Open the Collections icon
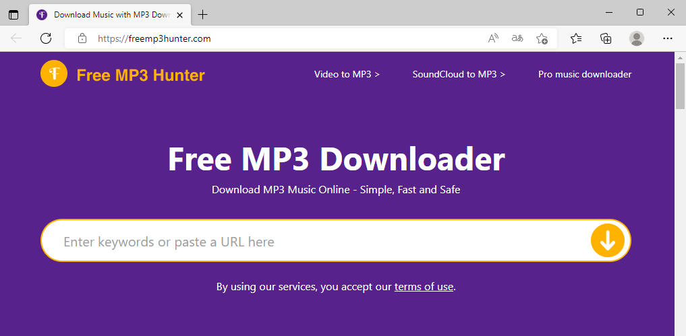The width and height of the screenshot is (686, 336). (x=606, y=38)
